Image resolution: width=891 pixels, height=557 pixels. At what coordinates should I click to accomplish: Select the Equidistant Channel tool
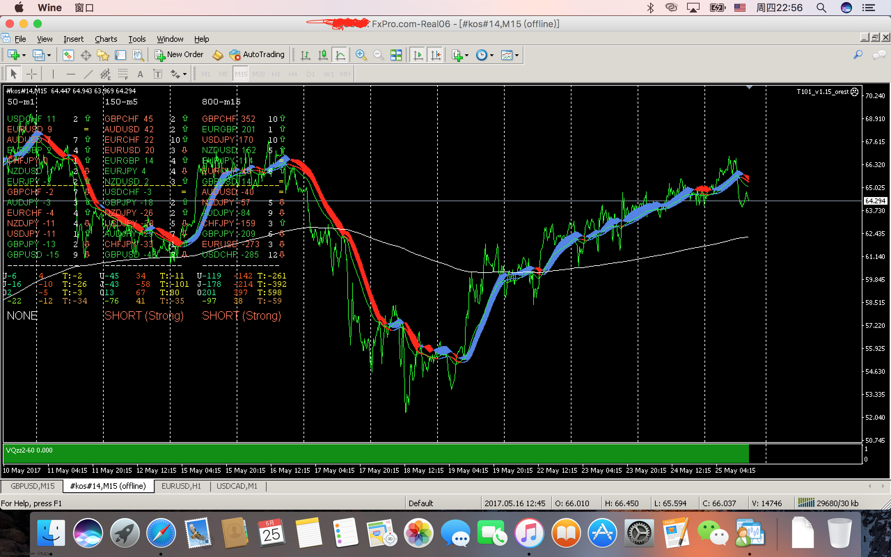[105, 74]
